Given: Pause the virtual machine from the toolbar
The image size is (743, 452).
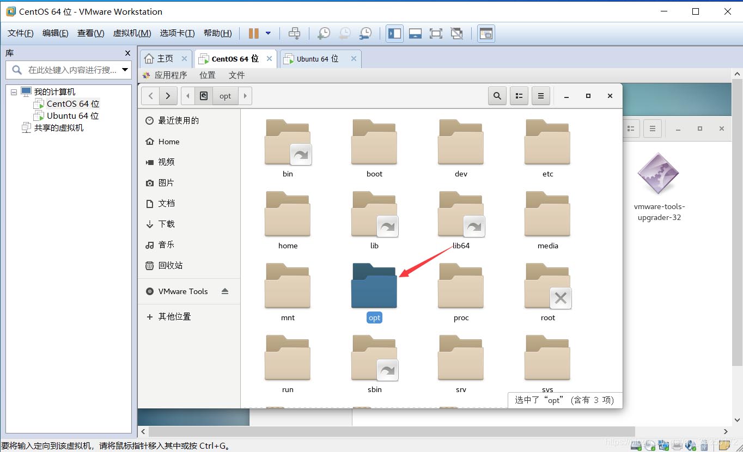Looking at the screenshot, I should [x=253, y=34].
